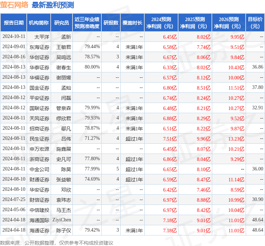
Task: Click target price 36.00
Action: click(x=258, y=169)
